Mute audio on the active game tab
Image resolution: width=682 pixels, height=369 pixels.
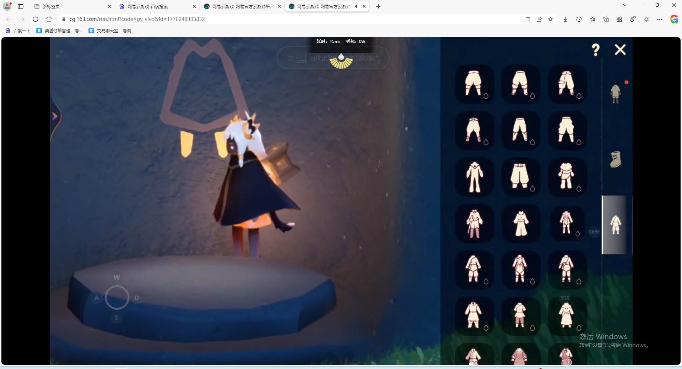coord(356,6)
